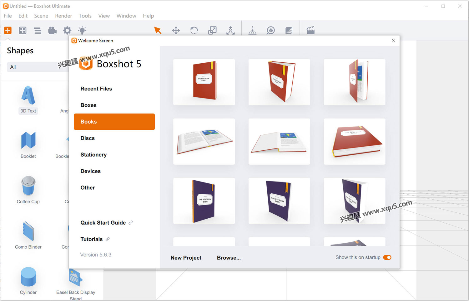Click the Browse... button
The height and width of the screenshot is (301, 469).
229,258
